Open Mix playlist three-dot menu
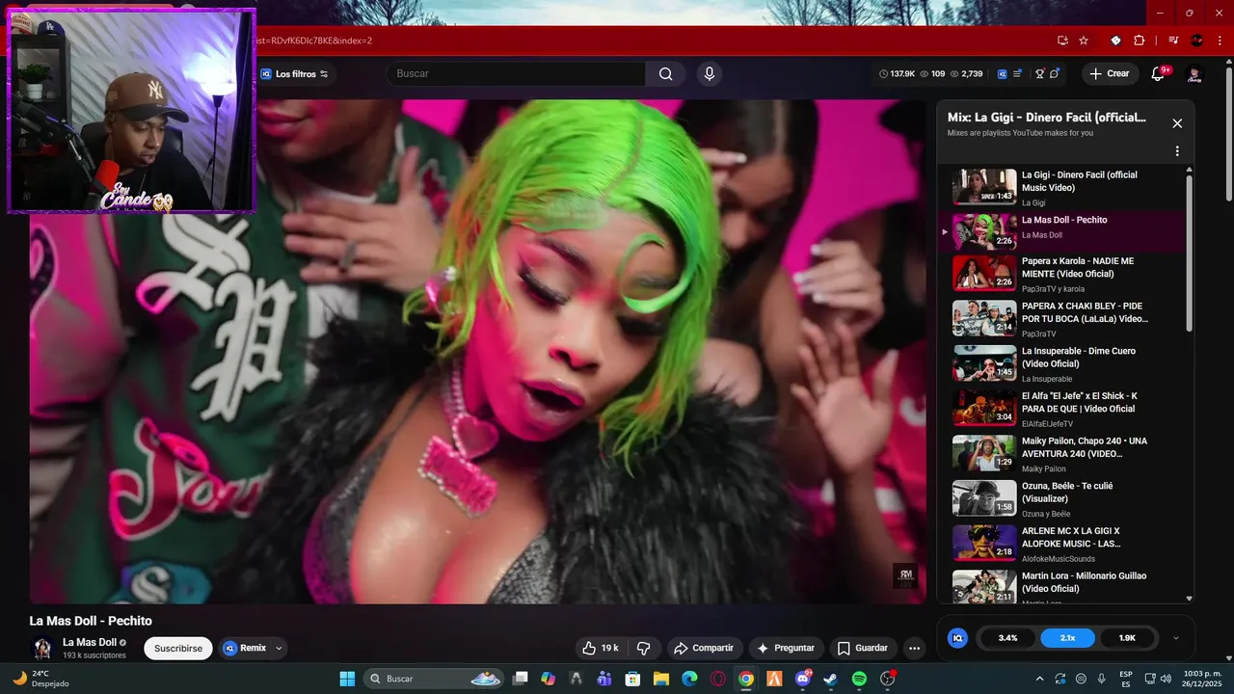The image size is (1234, 694). (1177, 151)
